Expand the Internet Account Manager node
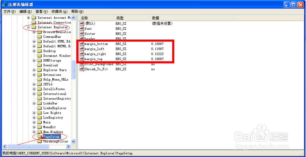Image resolution: width=306 pixels, height=157 pixels. pos(28,18)
